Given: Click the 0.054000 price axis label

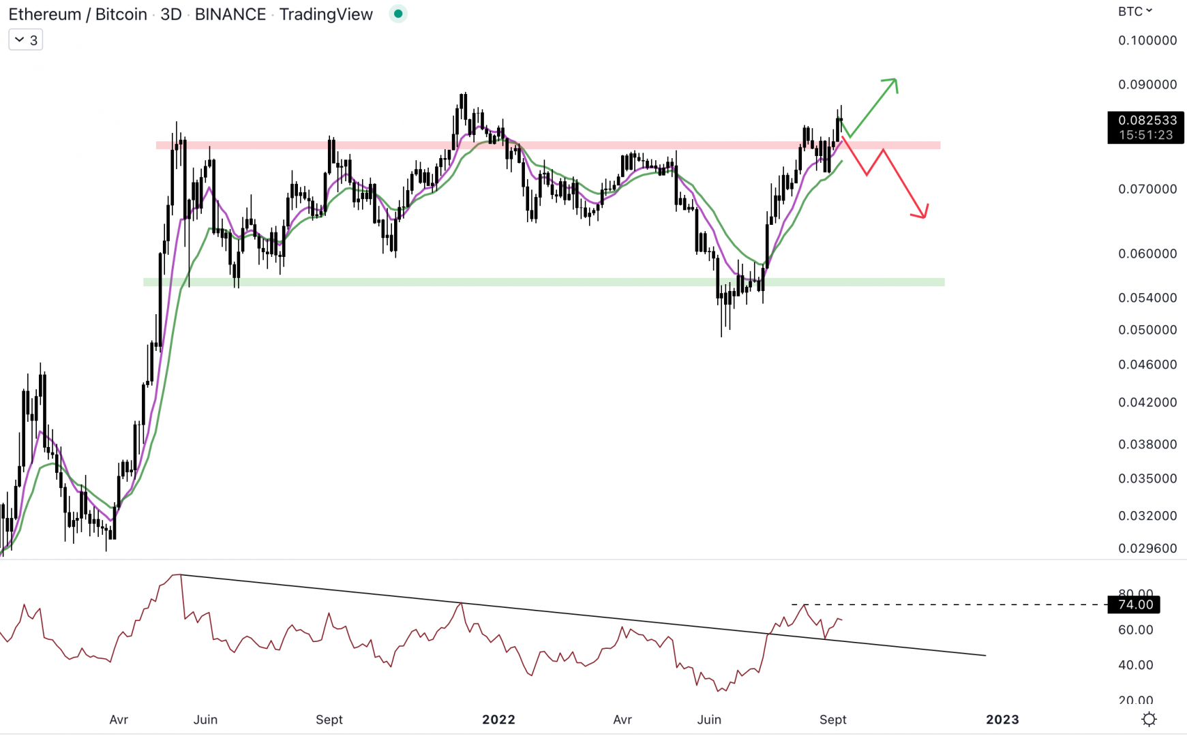Looking at the screenshot, I should (x=1147, y=298).
